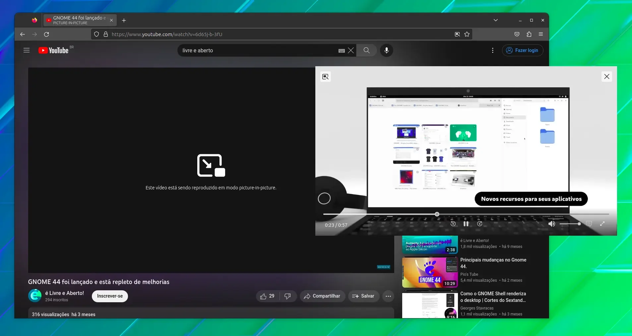Click the Georges Stavracas channel name
Image resolution: width=632 pixels, height=336 pixels.
click(477, 308)
